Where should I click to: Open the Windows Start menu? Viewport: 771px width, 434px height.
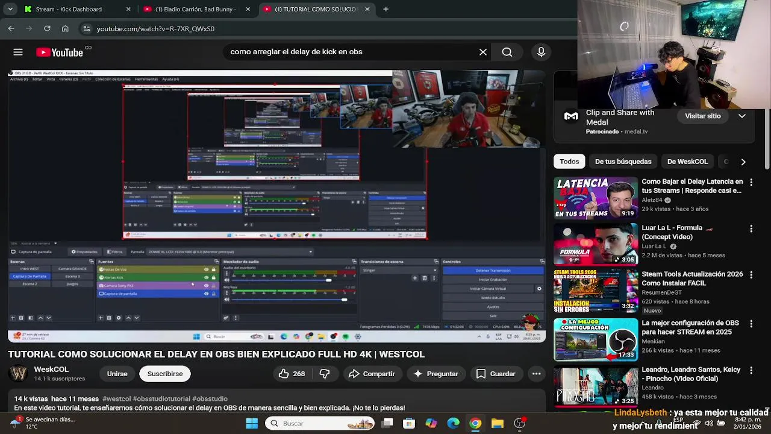252,423
